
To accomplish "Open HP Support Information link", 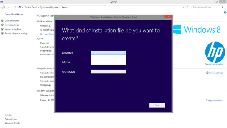I will [x=214, y=64].
